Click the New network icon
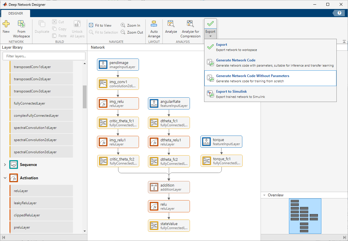The width and height of the screenshot is (348, 241). (6, 24)
